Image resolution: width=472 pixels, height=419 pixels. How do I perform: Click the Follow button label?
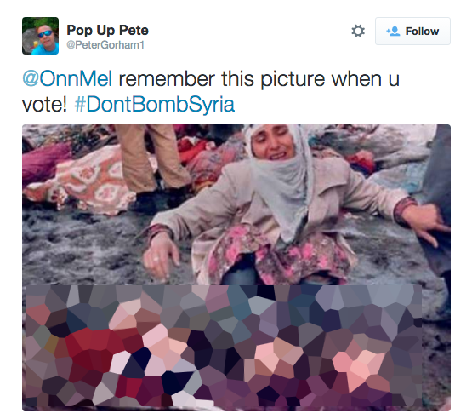pos(422,31)
